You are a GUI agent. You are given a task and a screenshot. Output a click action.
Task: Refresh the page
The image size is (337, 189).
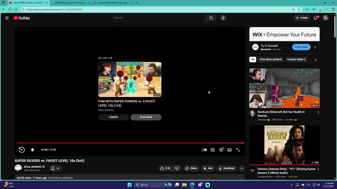tap(10, 9)
